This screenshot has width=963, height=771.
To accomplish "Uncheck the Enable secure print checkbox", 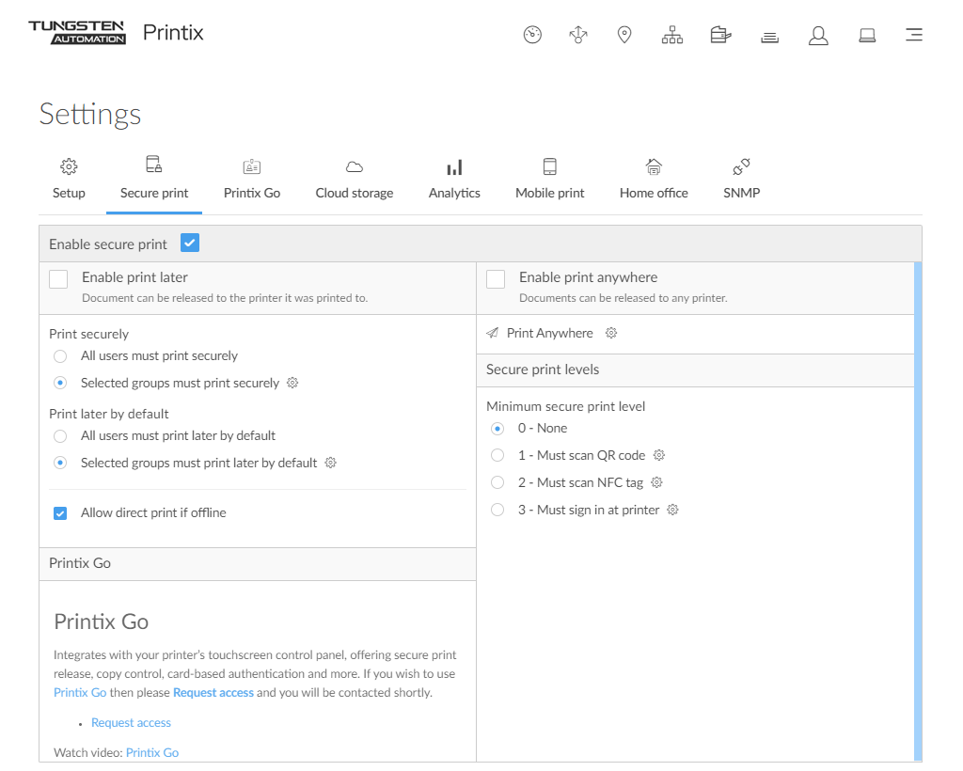I will (190, 244).
